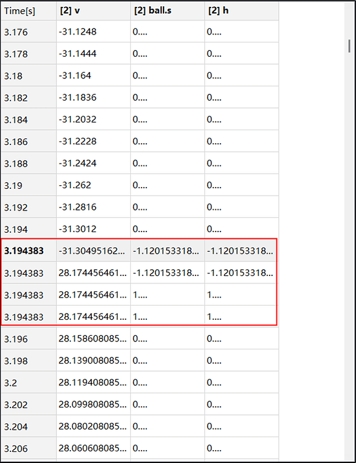Select h cell in the 3.19 row
Screen dimensions: 356x463
(242, 185)
